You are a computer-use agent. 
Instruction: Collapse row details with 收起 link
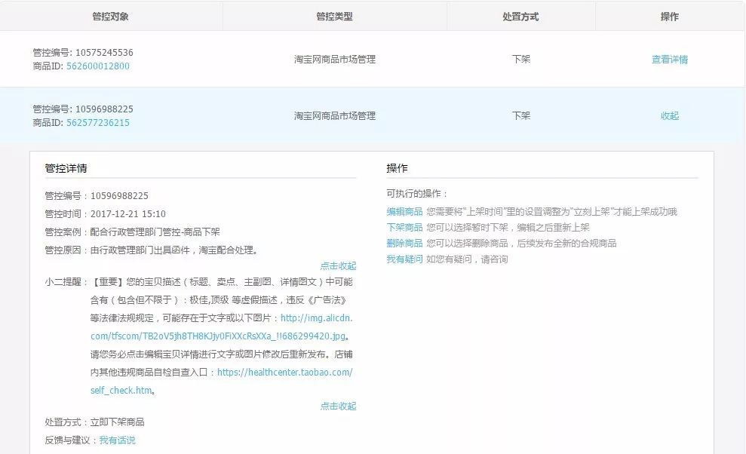(669, 115)
